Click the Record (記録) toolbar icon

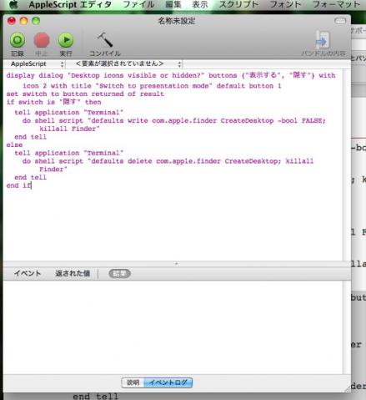pyautogui.click(x=18, y=40)
